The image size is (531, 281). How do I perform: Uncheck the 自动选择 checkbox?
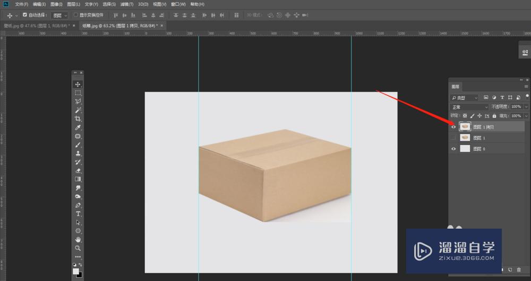coord(25,15)
